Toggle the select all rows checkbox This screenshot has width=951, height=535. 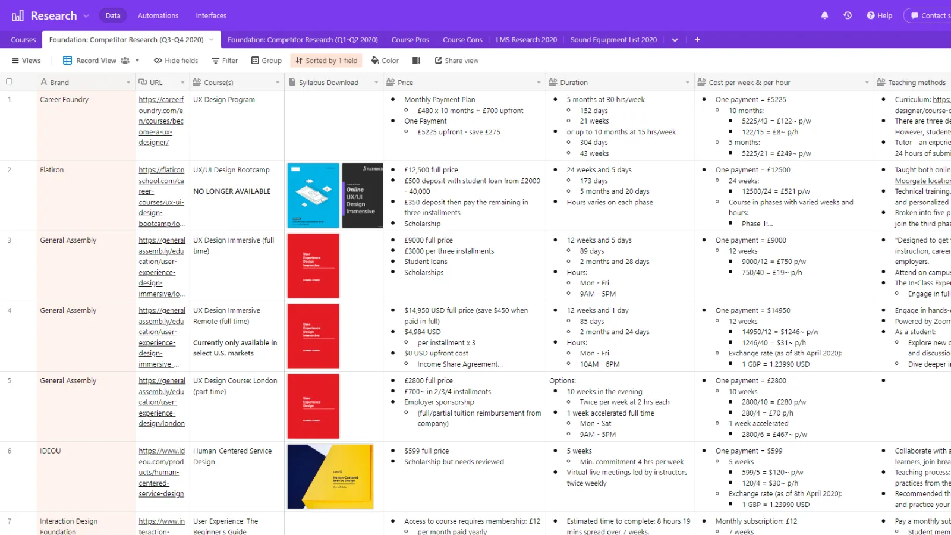tap(9, 82)
